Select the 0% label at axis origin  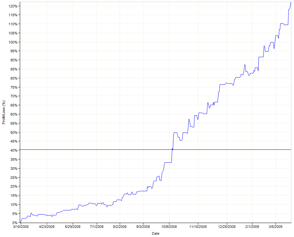[15, 223]
